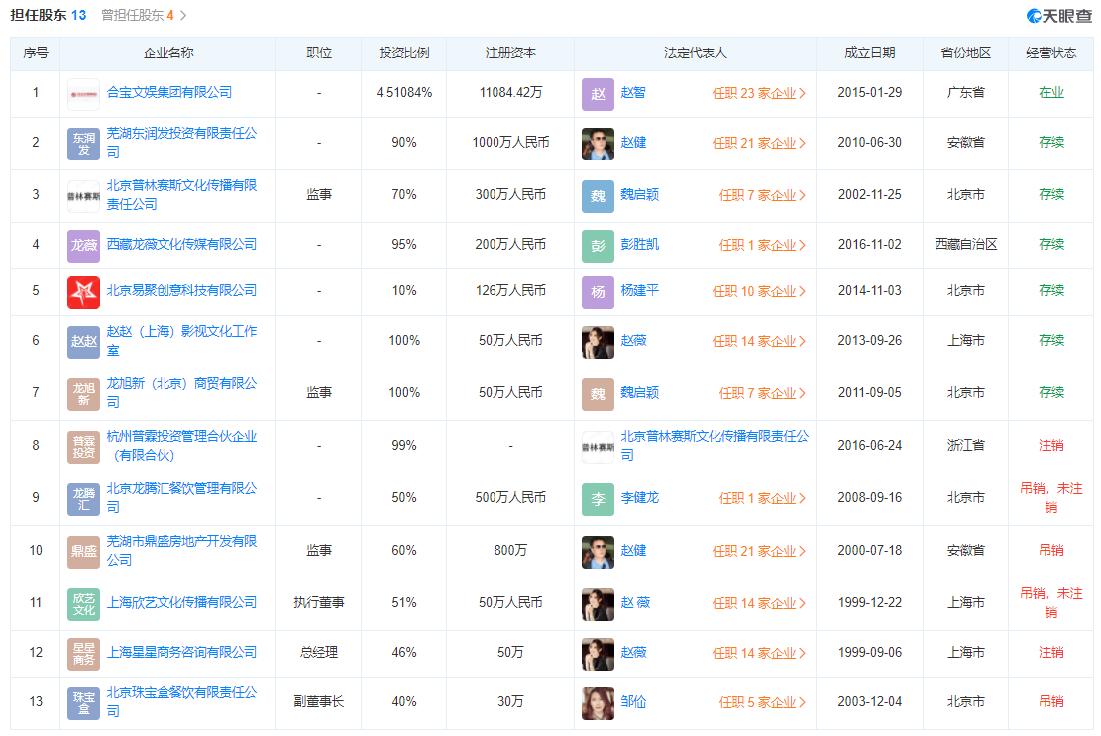Open 上海星星商务咨询有限公司 link
The height and width of the screenshot is (736, 1101).
181,653
